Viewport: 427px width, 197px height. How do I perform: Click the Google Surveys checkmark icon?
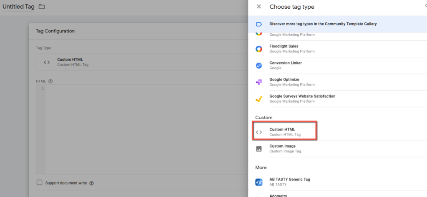(x=259, y=99)
